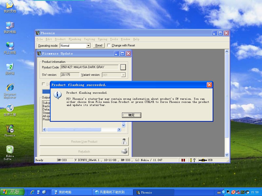262x196 pixels.
Task: Open the File menu
Action: pos(39,39)
